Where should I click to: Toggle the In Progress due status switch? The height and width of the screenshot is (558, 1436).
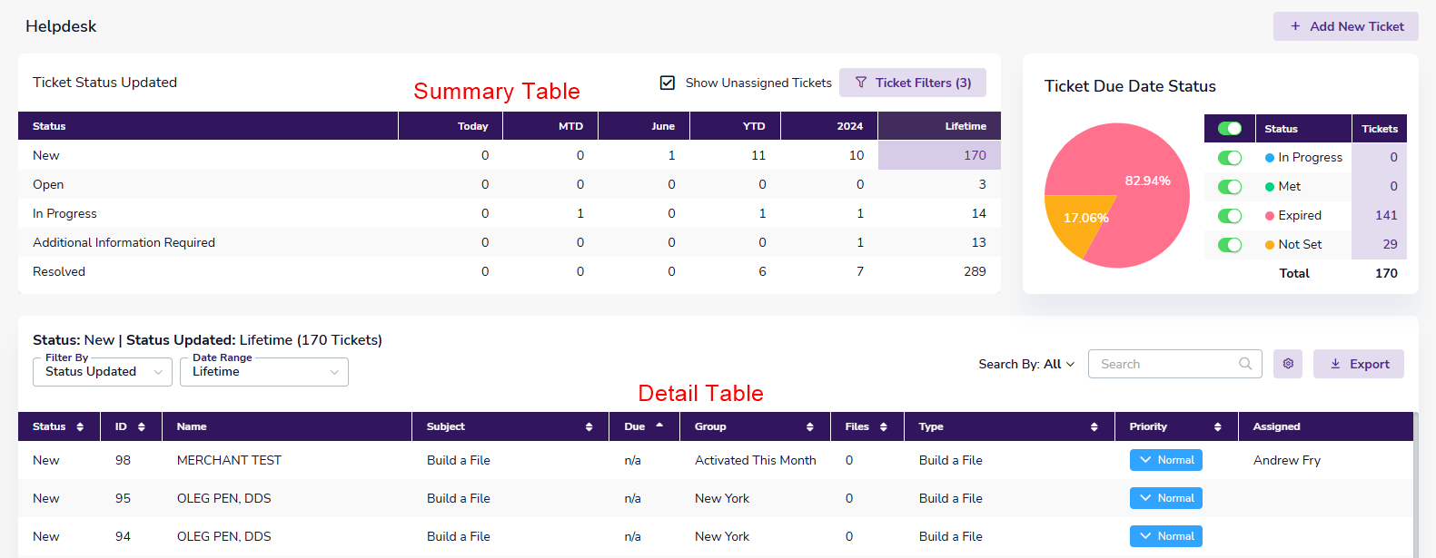point(1229,158)
